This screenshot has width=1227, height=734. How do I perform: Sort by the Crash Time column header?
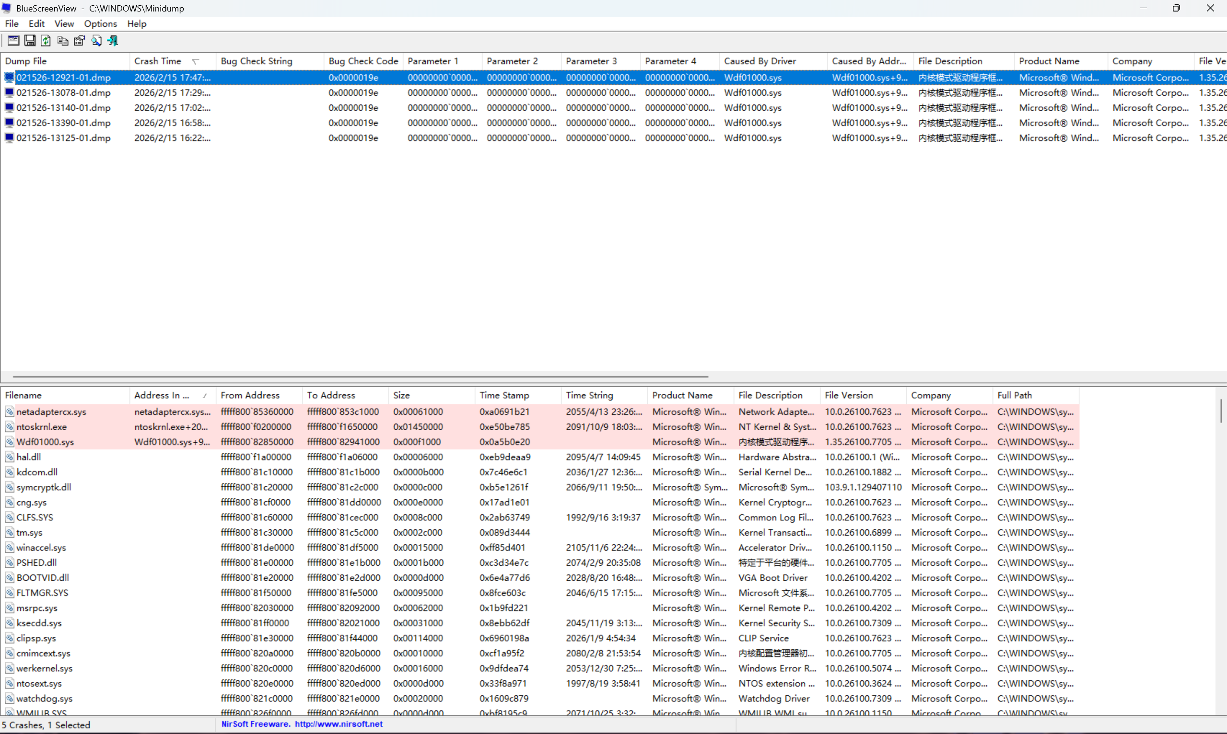click(x=158, y=61)
